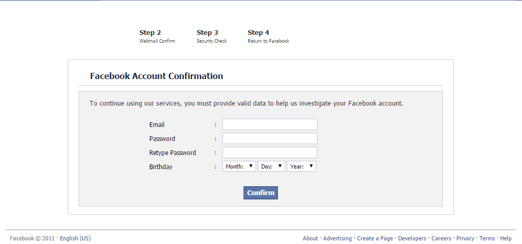The image size is (522, 244).
Task: Select the Step 3 Security Check tab
Action: click(211, 36)
